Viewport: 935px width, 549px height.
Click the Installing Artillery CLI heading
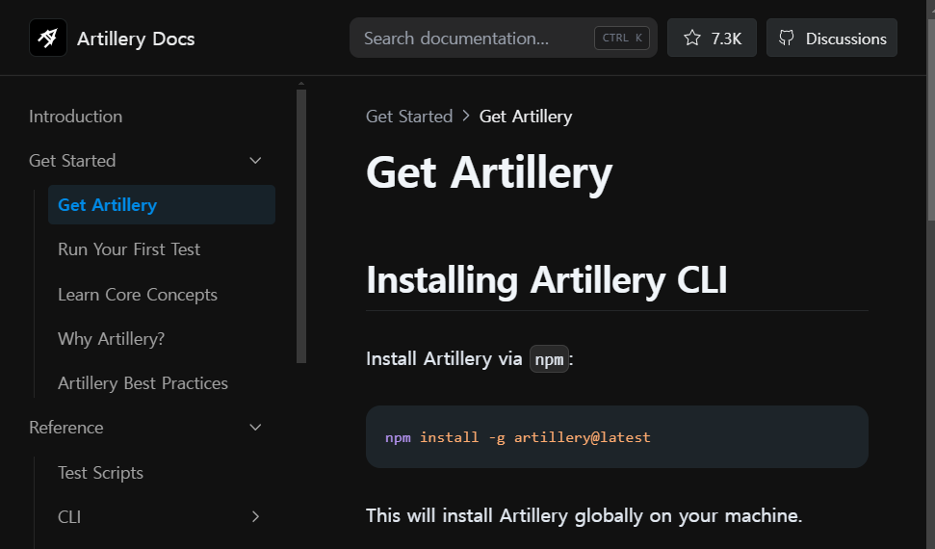click(547, 280)
